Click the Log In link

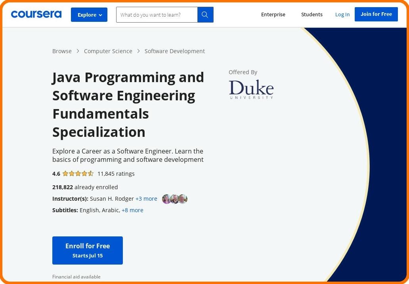342,14
